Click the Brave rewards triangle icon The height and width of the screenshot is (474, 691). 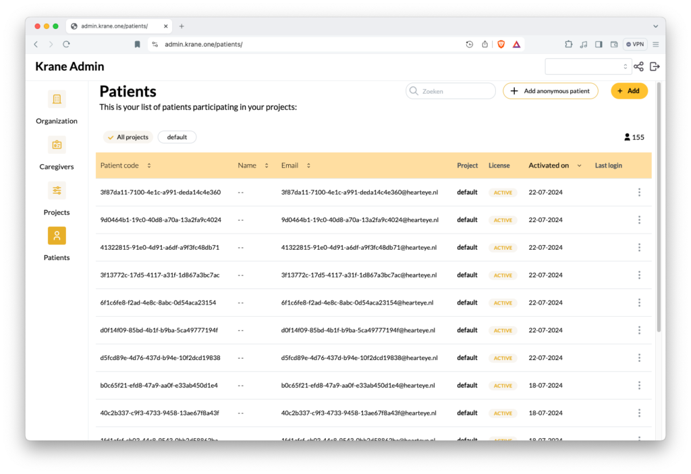point(516,44)
